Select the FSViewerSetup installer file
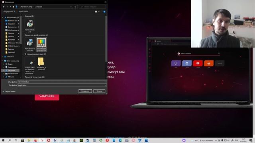This screenshot has height=143, width=255. [x=30, y=26]
